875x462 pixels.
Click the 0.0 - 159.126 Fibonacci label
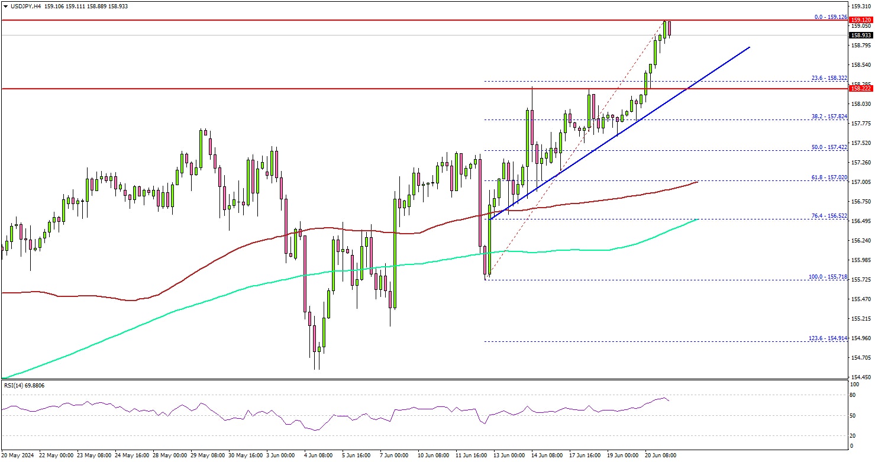click(830, 17)
